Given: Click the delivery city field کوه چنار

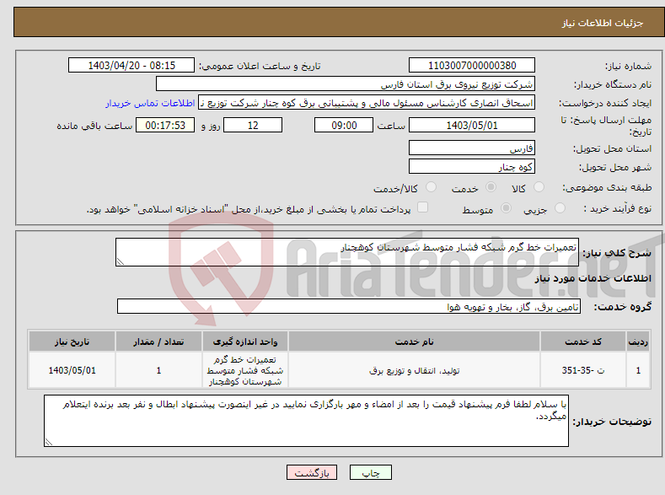Looking at the screenshot, I should click(x=472, y=166).
